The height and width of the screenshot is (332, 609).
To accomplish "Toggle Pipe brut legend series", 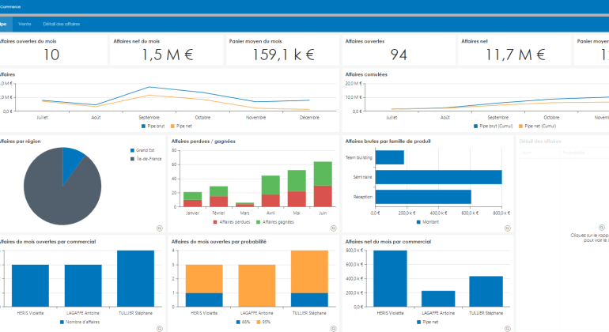I will tap(153, 126).
